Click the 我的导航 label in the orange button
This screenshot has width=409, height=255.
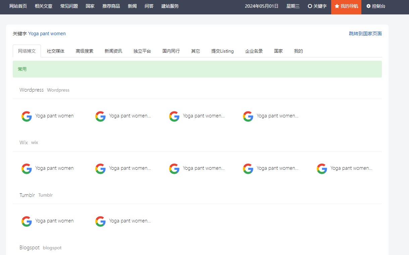pos(349,6)
